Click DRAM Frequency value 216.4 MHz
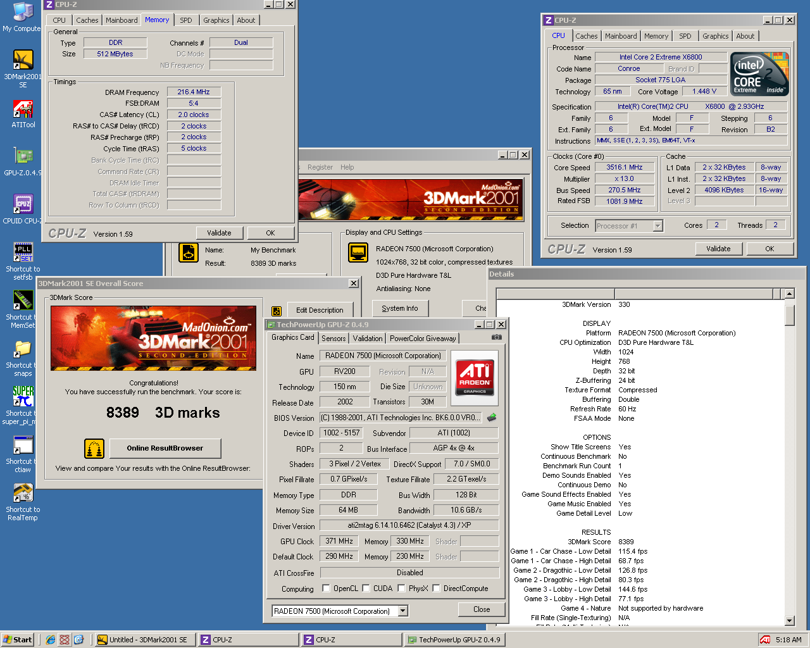Screen dimensions: 810x648 pyautogui.click(x=194, y=92)
